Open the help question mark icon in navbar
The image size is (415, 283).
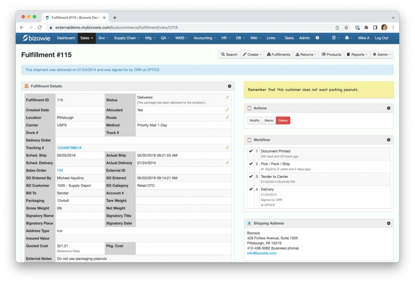[x=317, y=38]
